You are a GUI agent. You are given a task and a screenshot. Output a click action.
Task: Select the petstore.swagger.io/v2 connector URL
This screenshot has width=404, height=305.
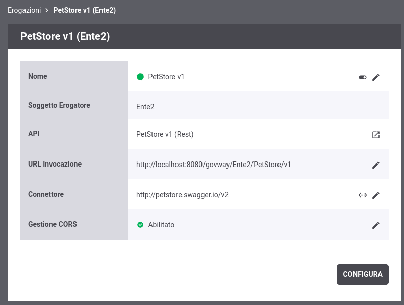183,195
